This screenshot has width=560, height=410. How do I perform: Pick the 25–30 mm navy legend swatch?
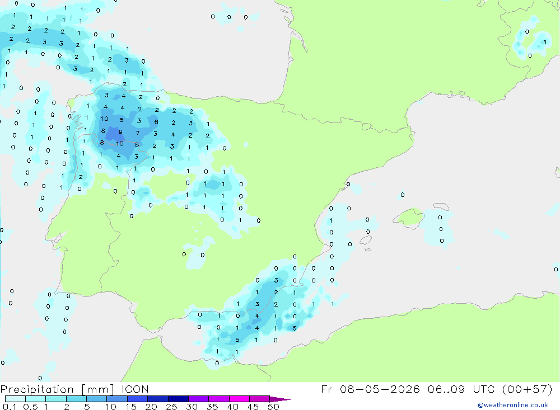[x=178, y=399]
